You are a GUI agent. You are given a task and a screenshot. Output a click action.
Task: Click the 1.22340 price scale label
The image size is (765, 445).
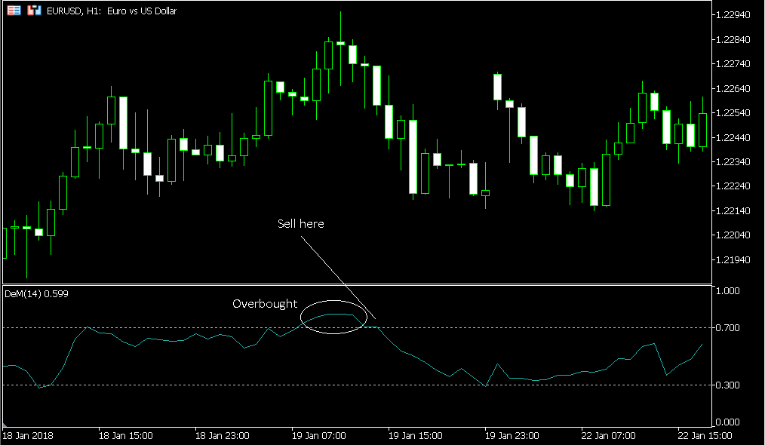(x=733, y=162)
